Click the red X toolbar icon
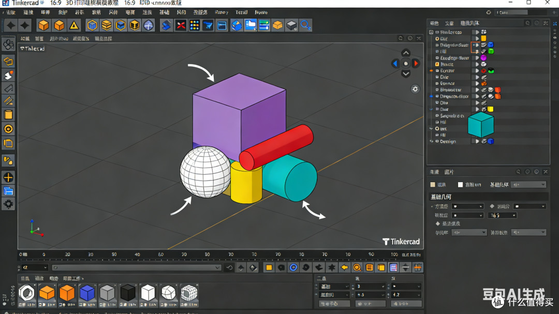 click(181, 26)
